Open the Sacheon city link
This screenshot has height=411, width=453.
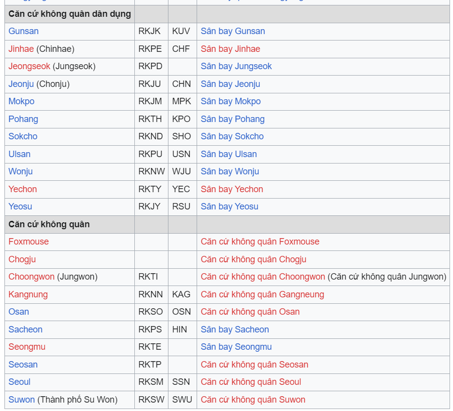tap(25, 329)
